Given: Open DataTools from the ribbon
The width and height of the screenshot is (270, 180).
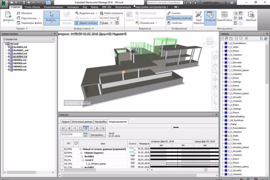Looking at the screenshot, I should 251,16.
